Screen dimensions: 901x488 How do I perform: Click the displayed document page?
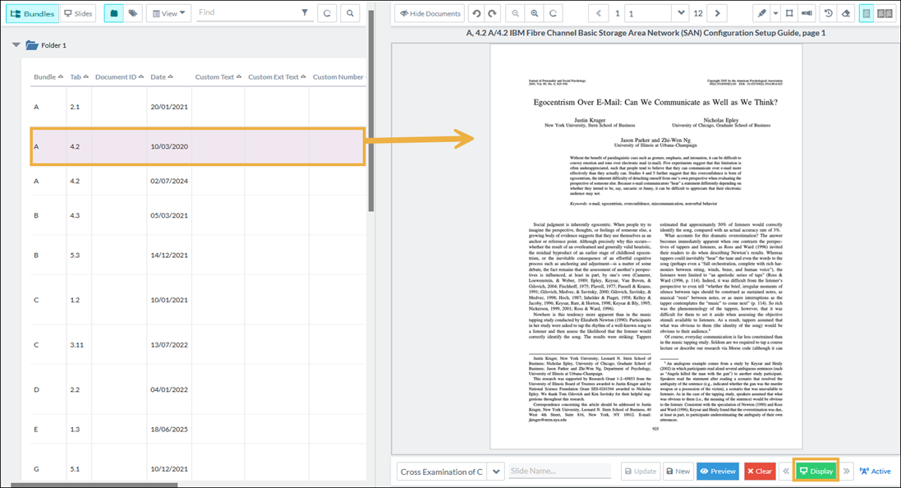coord(646,246)
